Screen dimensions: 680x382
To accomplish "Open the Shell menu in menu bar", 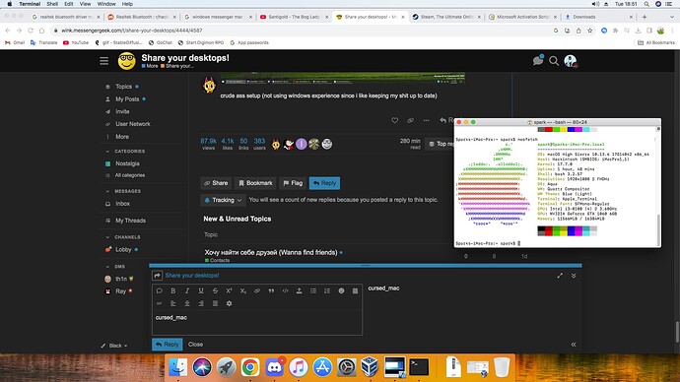I will click(x=52, y=4).
